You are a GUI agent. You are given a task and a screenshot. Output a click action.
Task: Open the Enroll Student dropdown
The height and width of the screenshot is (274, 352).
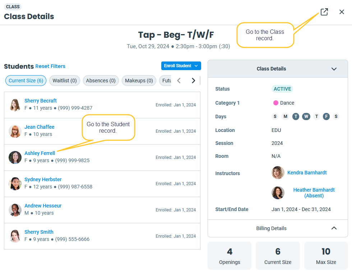point(181,66)
